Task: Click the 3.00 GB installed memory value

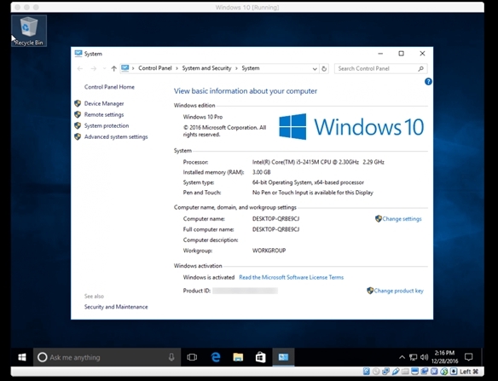Action: tap(262, 172)
